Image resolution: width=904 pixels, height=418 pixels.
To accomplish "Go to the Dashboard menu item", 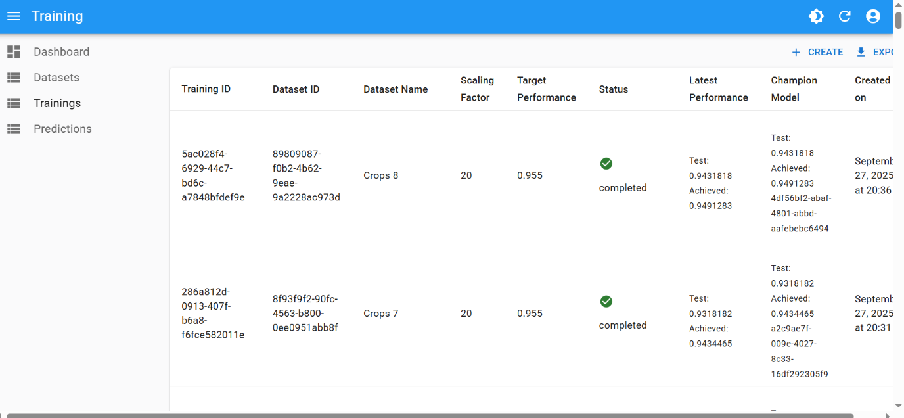I will [x=61, y=52].
